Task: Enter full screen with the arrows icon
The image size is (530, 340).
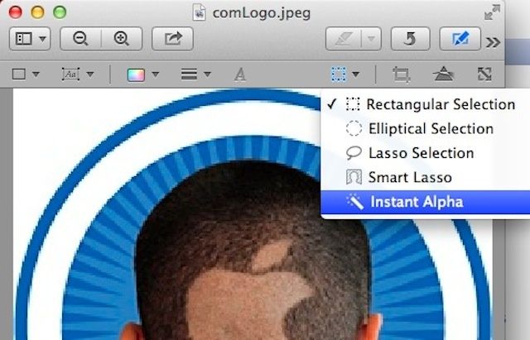Action: point(492,12)
